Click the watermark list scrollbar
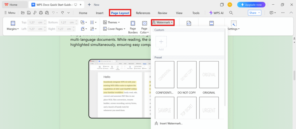 click(x=225, y=67)
